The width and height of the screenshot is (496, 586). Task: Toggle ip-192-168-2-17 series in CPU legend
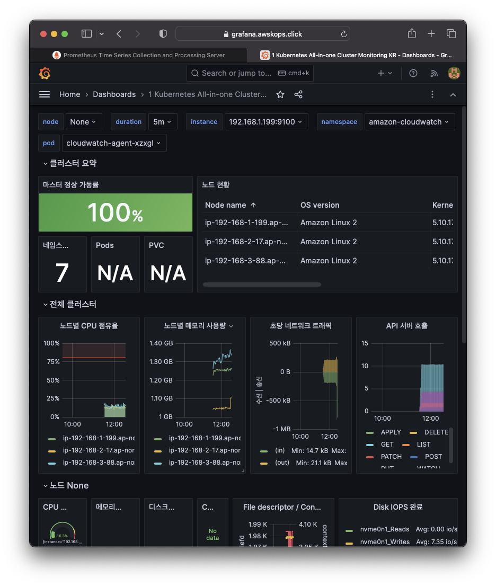coord(99,450)
